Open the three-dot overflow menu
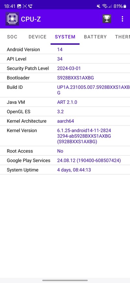 coord(123,19)
